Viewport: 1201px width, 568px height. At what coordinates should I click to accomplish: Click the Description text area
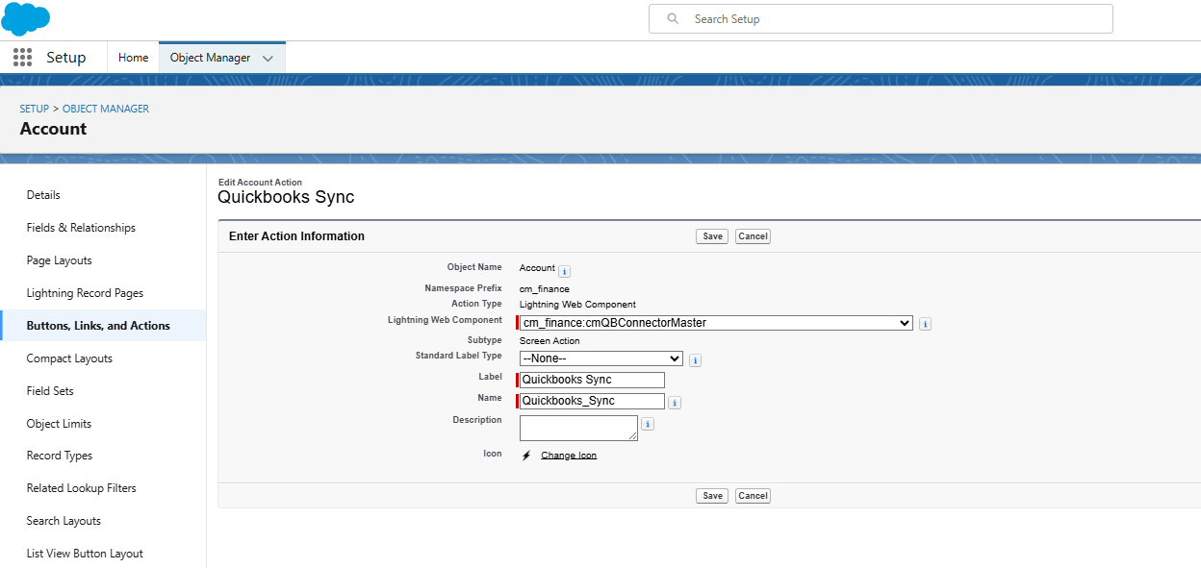[578, 428]
